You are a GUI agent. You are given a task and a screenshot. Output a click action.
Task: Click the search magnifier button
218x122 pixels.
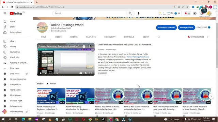point(130,14)
